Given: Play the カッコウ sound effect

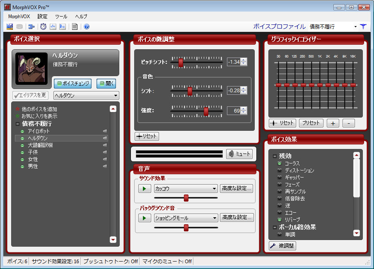Looking at the screenshot, I should tap(145, 189).
